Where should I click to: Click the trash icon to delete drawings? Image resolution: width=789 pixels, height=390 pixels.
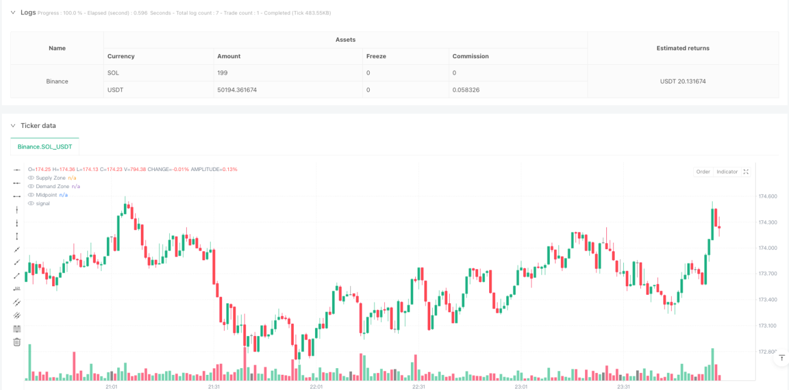tap(17, 342)
